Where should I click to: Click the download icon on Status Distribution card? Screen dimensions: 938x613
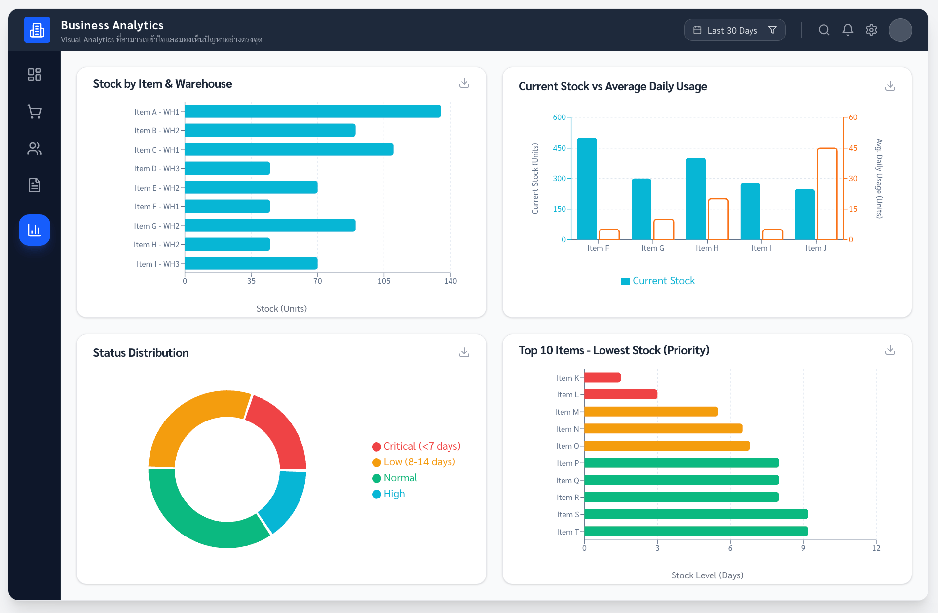(464, 352)
